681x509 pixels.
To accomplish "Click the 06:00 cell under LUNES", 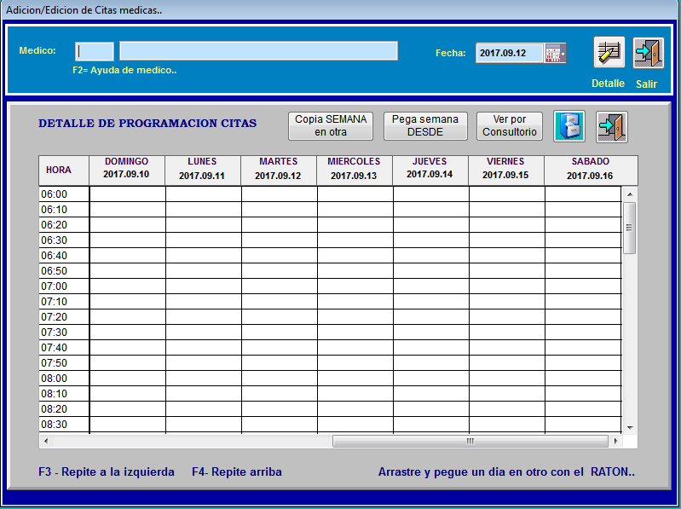I will (x=203, y=194).
